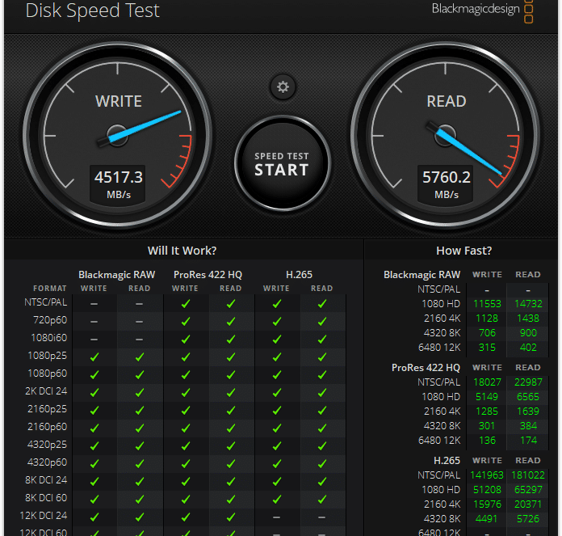This screenshot has width=562, height=536.
Task: Click the WRITE gauge label
Action: (x=119, y=101)
